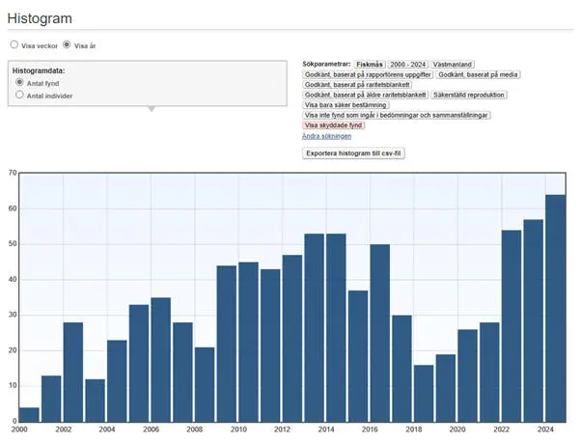Screen dimensions: 581x443
Task: Click 'Godkänt, baserat på rapportörens uppgifter' tag
Action: (x=368, y=74)
